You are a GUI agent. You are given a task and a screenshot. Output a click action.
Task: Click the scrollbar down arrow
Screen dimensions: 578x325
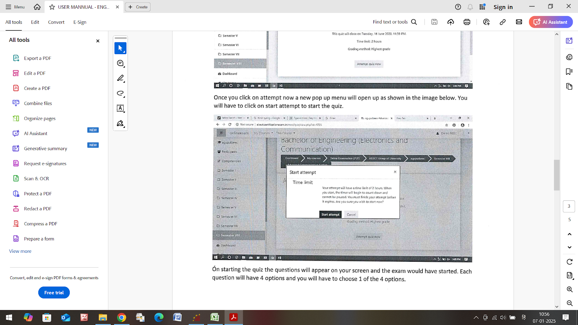pyautogui.click(x=557, y=307)
